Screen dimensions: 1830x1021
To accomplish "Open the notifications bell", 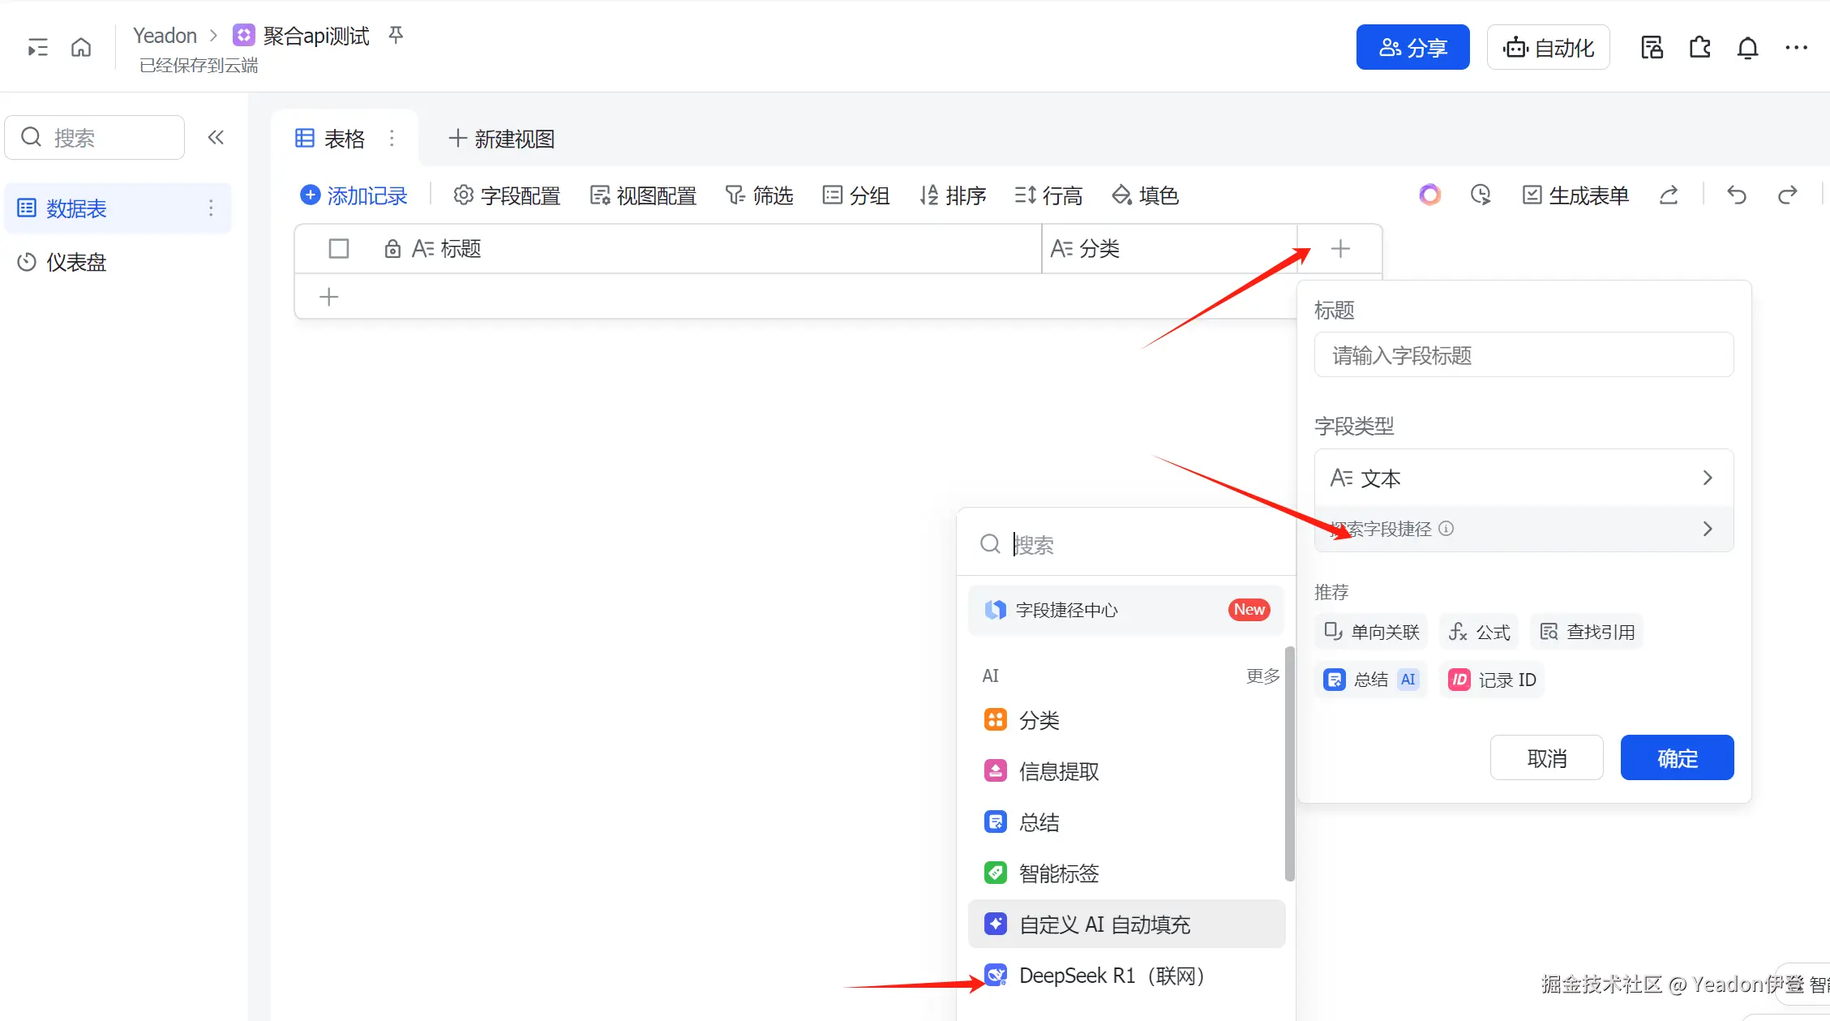I will coord(1747,49).
